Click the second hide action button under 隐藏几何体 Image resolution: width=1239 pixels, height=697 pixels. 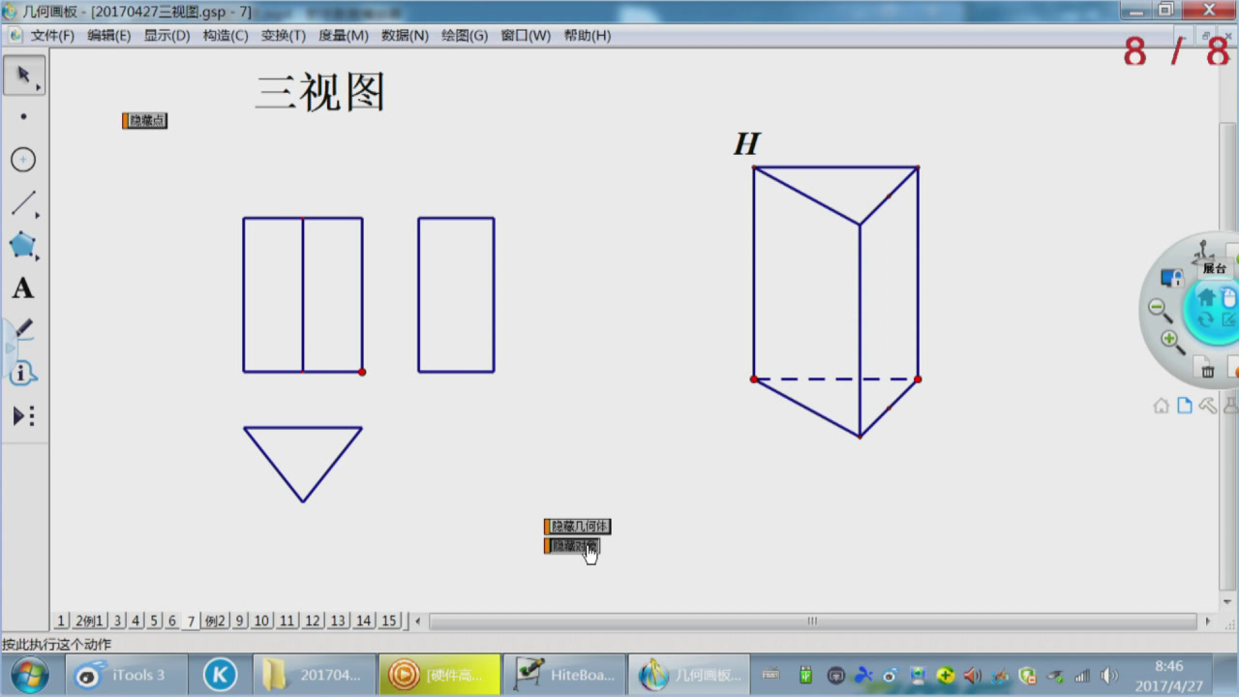[572, 546]
